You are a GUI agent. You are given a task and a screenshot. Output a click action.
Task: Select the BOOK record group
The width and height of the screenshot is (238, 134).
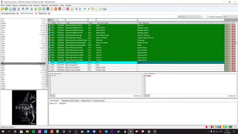click(23, 28)
